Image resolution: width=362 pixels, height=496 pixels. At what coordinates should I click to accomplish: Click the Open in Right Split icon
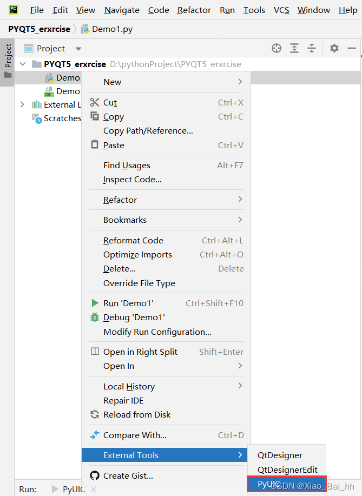click(95, 352)
